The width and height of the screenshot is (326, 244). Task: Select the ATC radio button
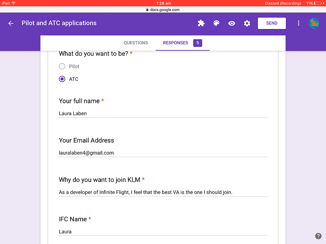[62, 79]
